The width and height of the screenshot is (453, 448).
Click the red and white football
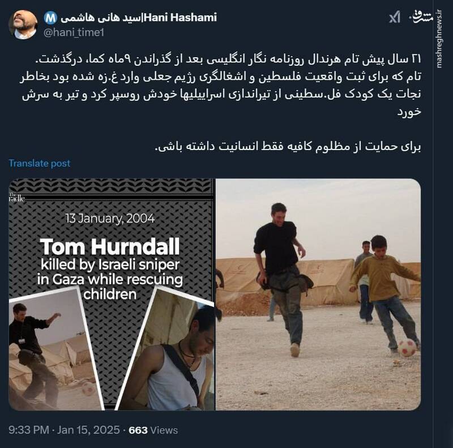pos(407,347)
